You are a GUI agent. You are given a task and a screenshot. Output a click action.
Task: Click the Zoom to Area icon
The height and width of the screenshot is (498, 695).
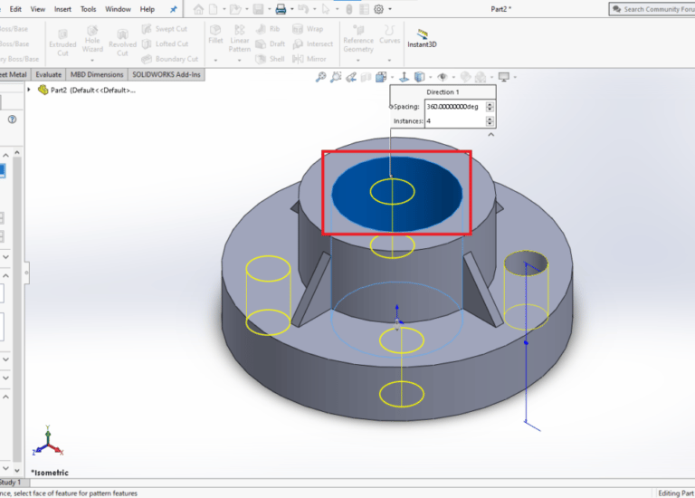click(336, 77)
